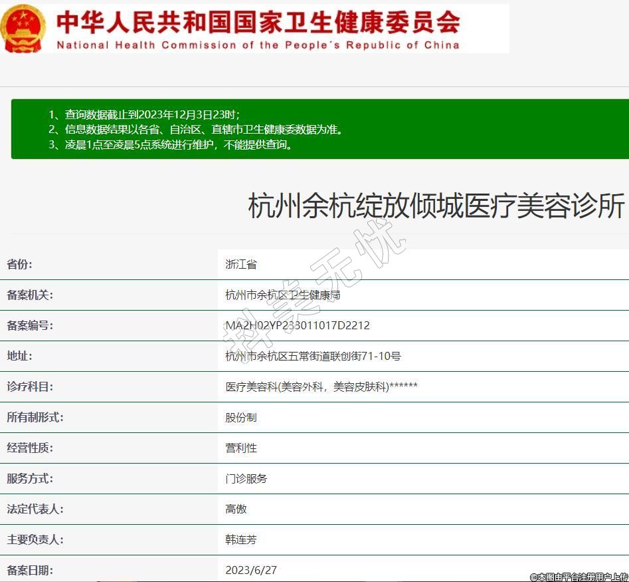Click the 医疗美容科 departments value
The height and width of the screenshot is (582, 629).
[321, 386]
